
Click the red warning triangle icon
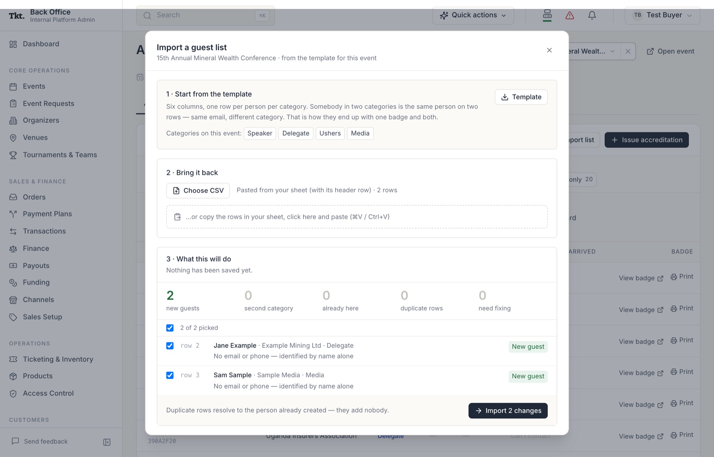point(570,15)
